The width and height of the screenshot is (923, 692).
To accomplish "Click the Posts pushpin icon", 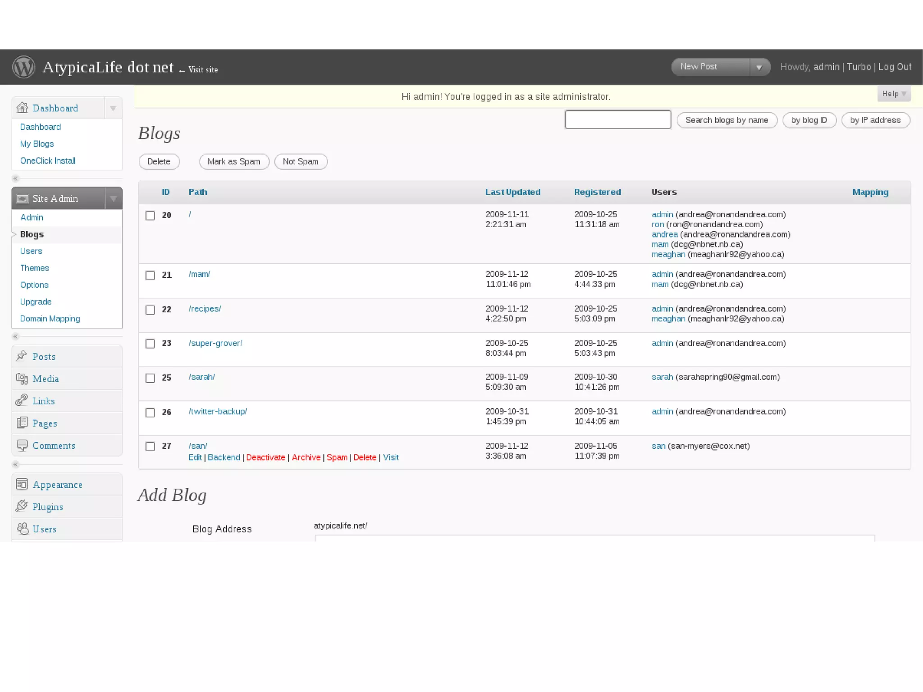I will 22,356.
